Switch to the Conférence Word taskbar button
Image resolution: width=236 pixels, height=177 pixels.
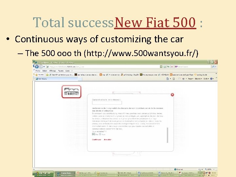[x=147, y=173]
